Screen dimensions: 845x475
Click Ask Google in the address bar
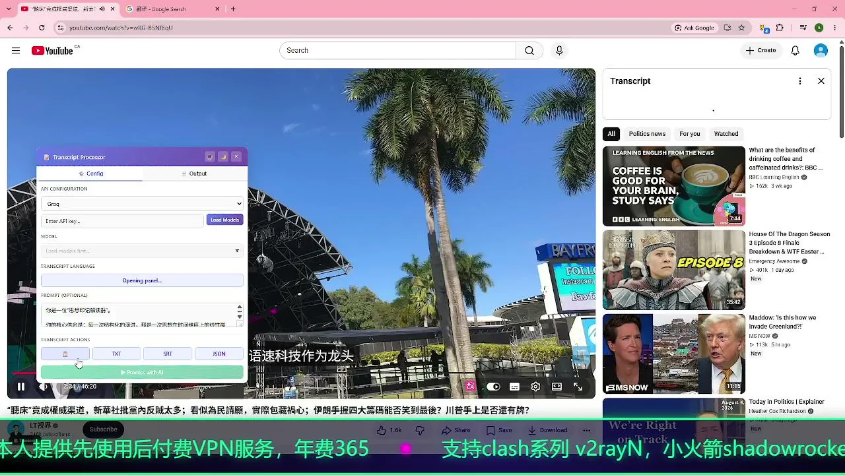coord(694,28)
